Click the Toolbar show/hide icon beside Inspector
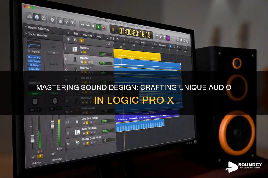The width and height of the screenshot is (268, 178). point(44,18)
